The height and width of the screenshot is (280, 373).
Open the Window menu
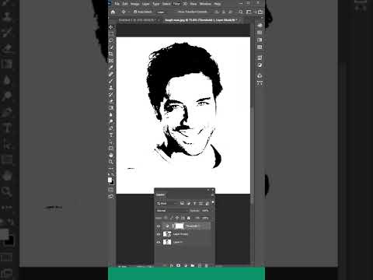point(205,4)
